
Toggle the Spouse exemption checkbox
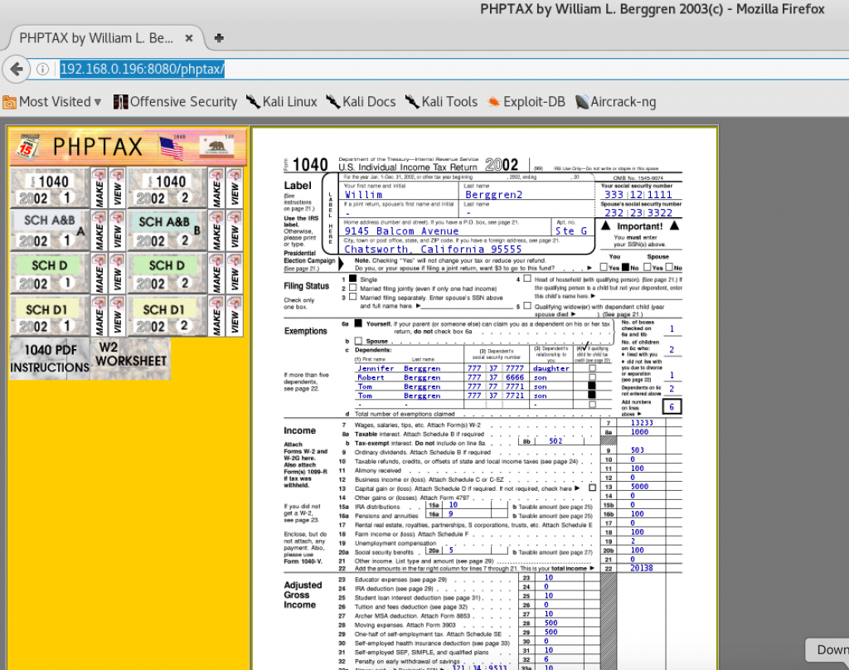click(358, 341)
